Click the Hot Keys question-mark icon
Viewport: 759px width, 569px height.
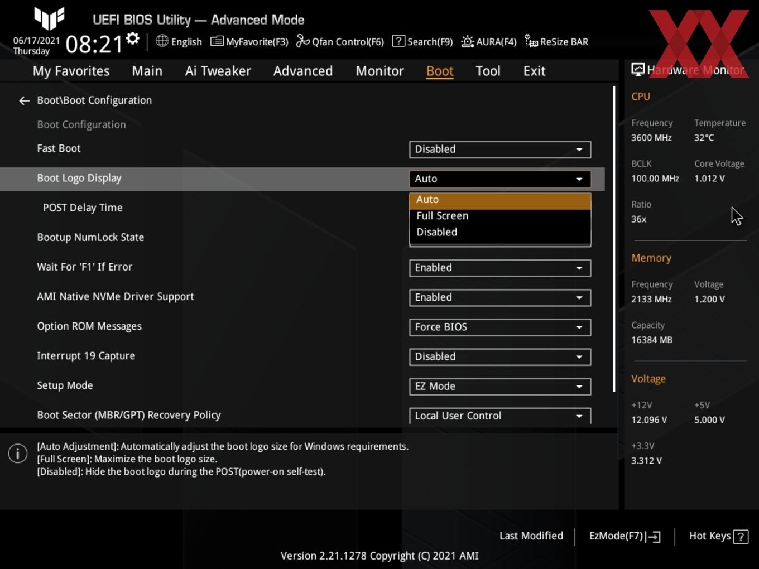click(x=741, y=537)
